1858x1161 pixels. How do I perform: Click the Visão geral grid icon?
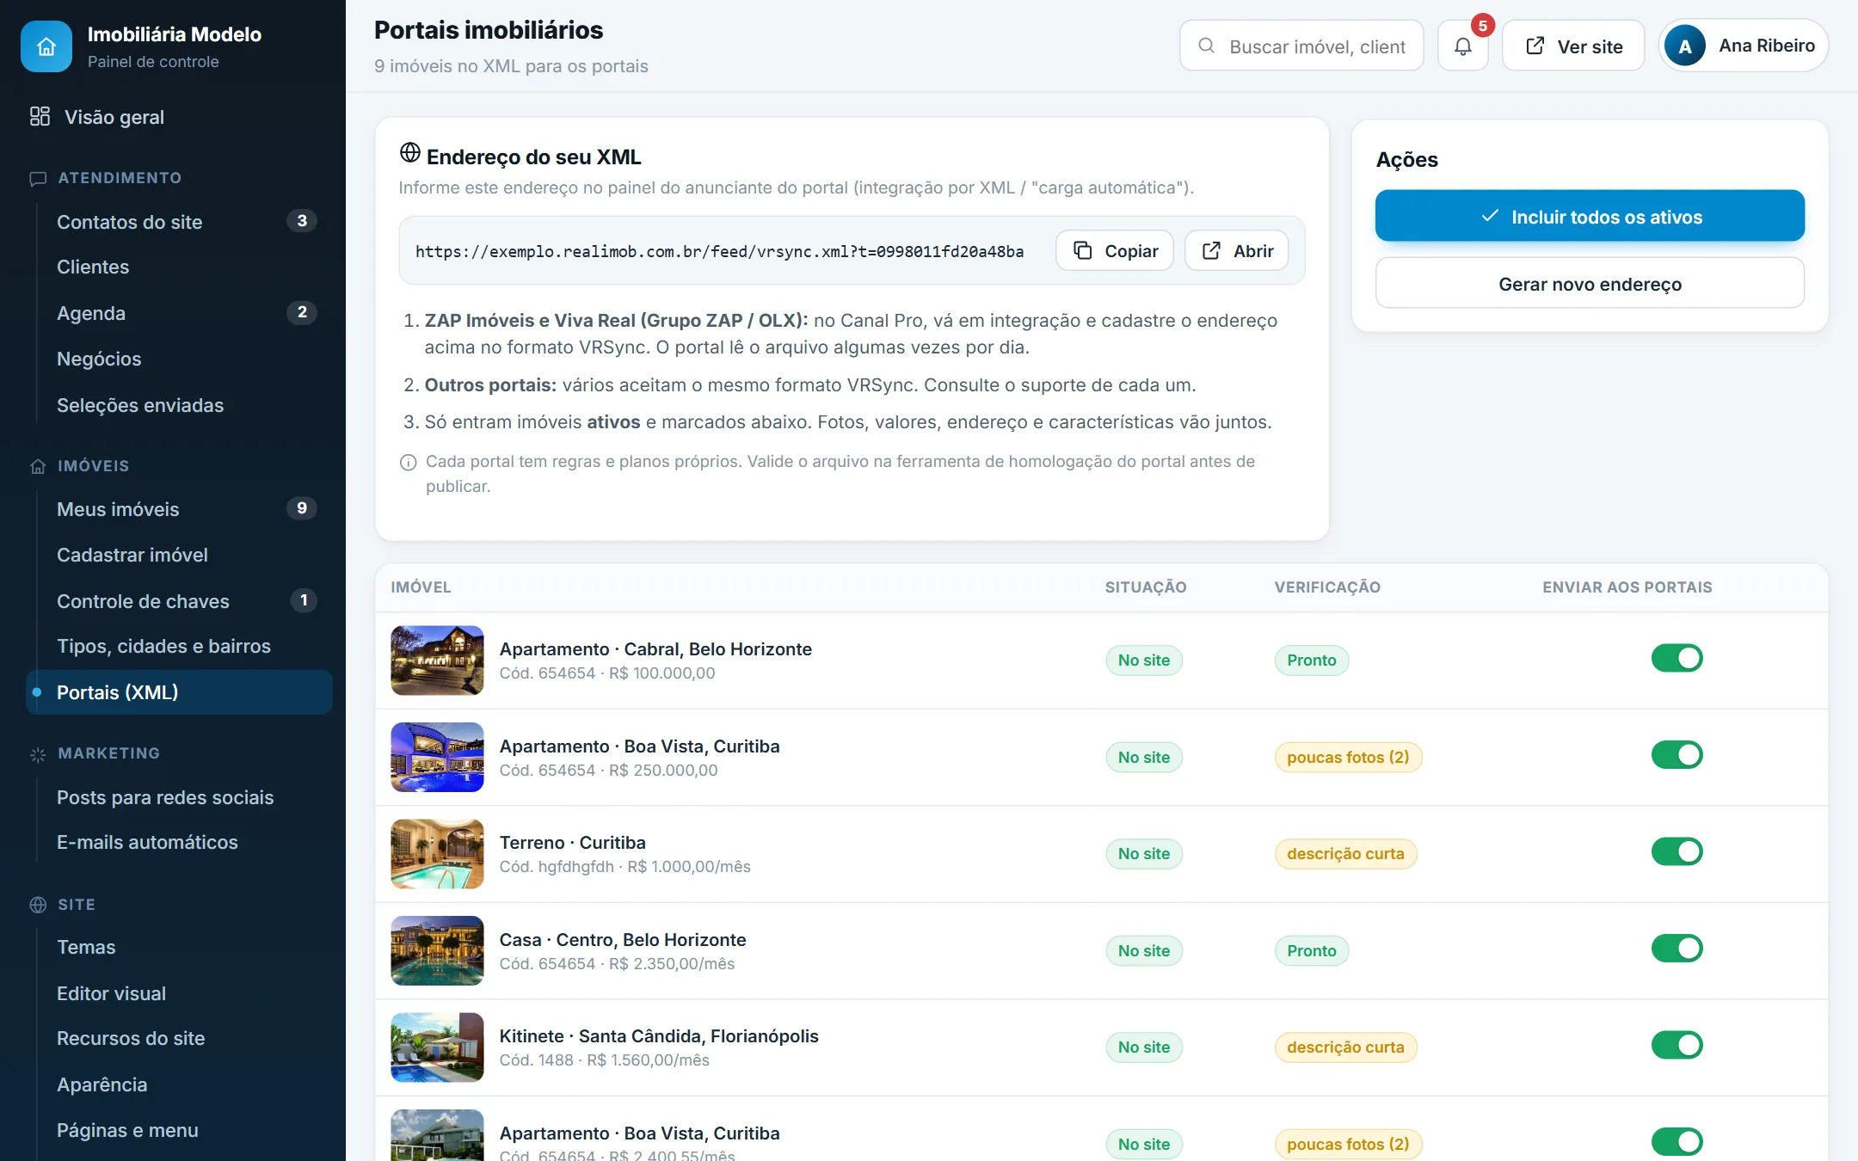tap(40, 116)
